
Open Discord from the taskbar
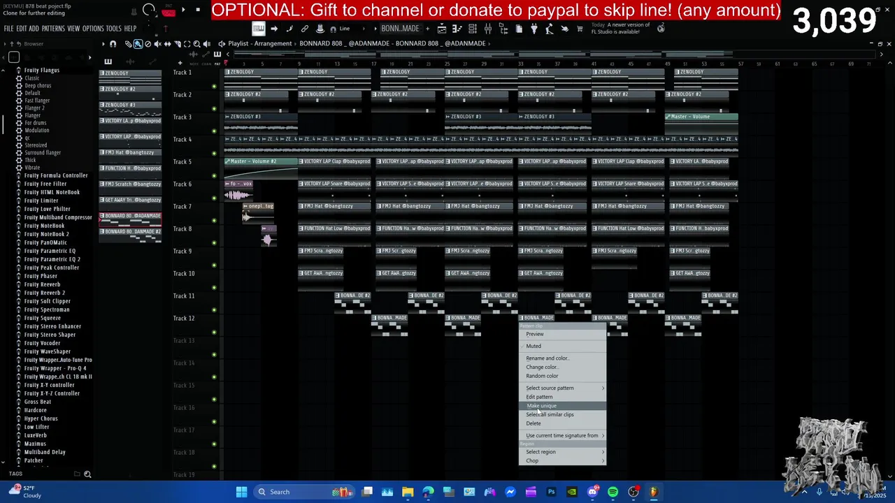click(x=593, y=492)
